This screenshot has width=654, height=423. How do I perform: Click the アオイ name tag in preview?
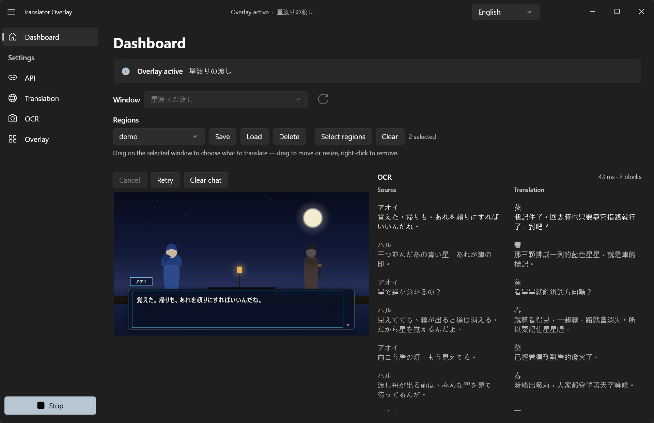point(141,281)
